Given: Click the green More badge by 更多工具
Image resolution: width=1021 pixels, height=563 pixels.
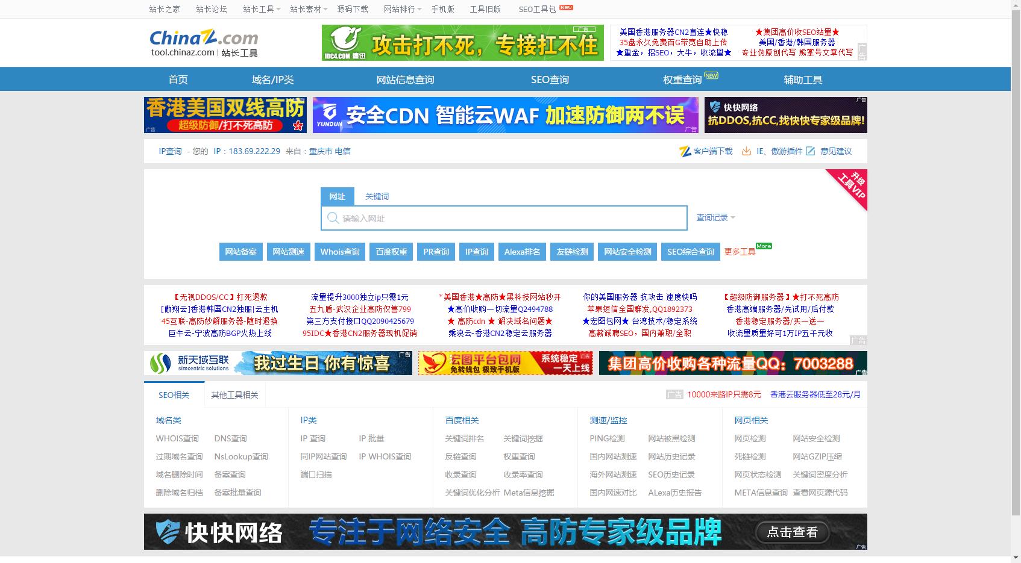Looking at the screenshot, I should (764, 246).
